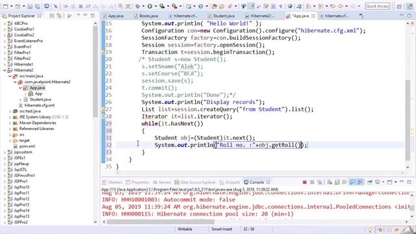The width and height of the screenshot is (416, 234).
Task: Click Remove Launch icon in Console
Action: coord(312,182)
